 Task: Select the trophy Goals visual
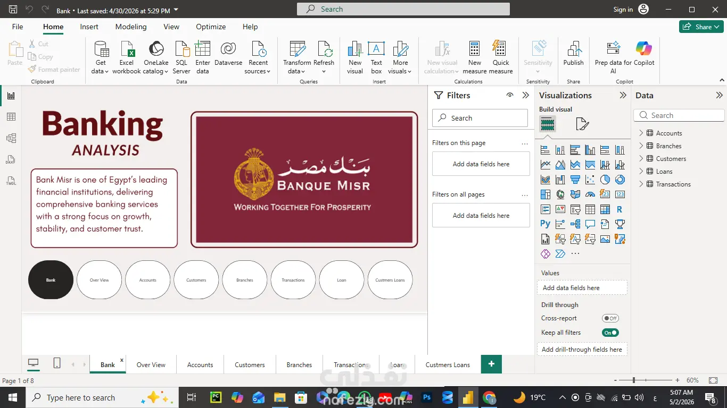click(x=619, y=224)
